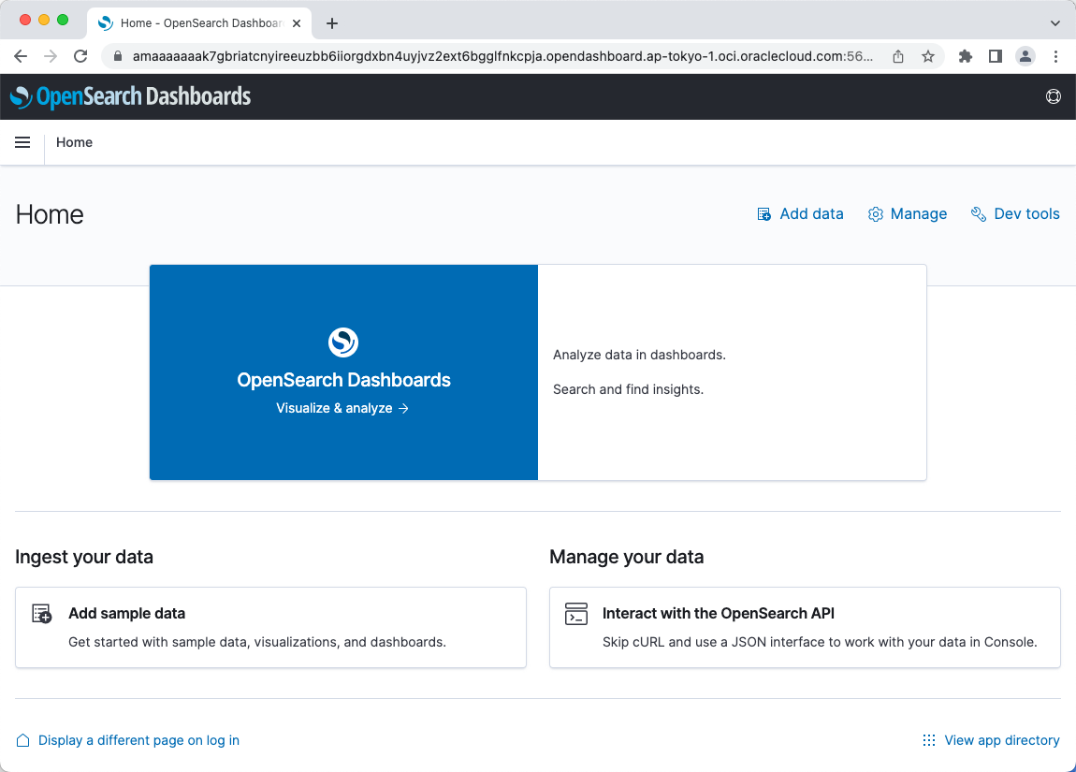This screenshot has width=1076, height=772.
Task: Click the bookmark star in the address bar
Action: point(928,56)
